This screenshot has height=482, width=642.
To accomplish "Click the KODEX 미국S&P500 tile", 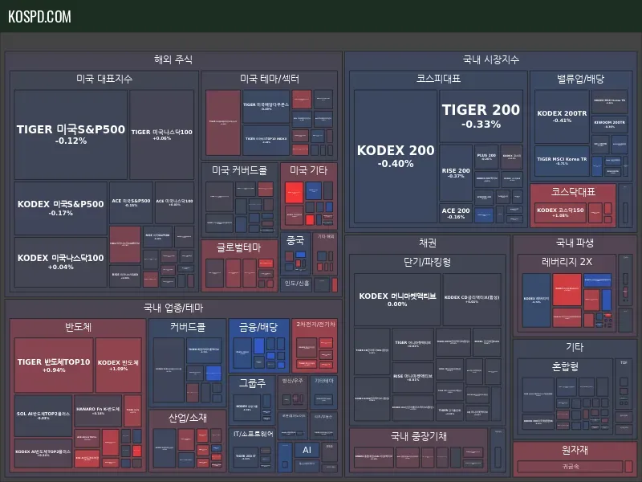I will tap(61, 208).
